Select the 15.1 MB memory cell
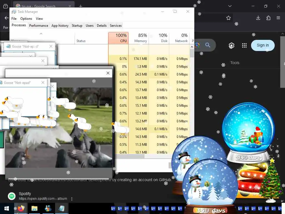The height and width of the screenshot is (214, 285). (139, 106)
